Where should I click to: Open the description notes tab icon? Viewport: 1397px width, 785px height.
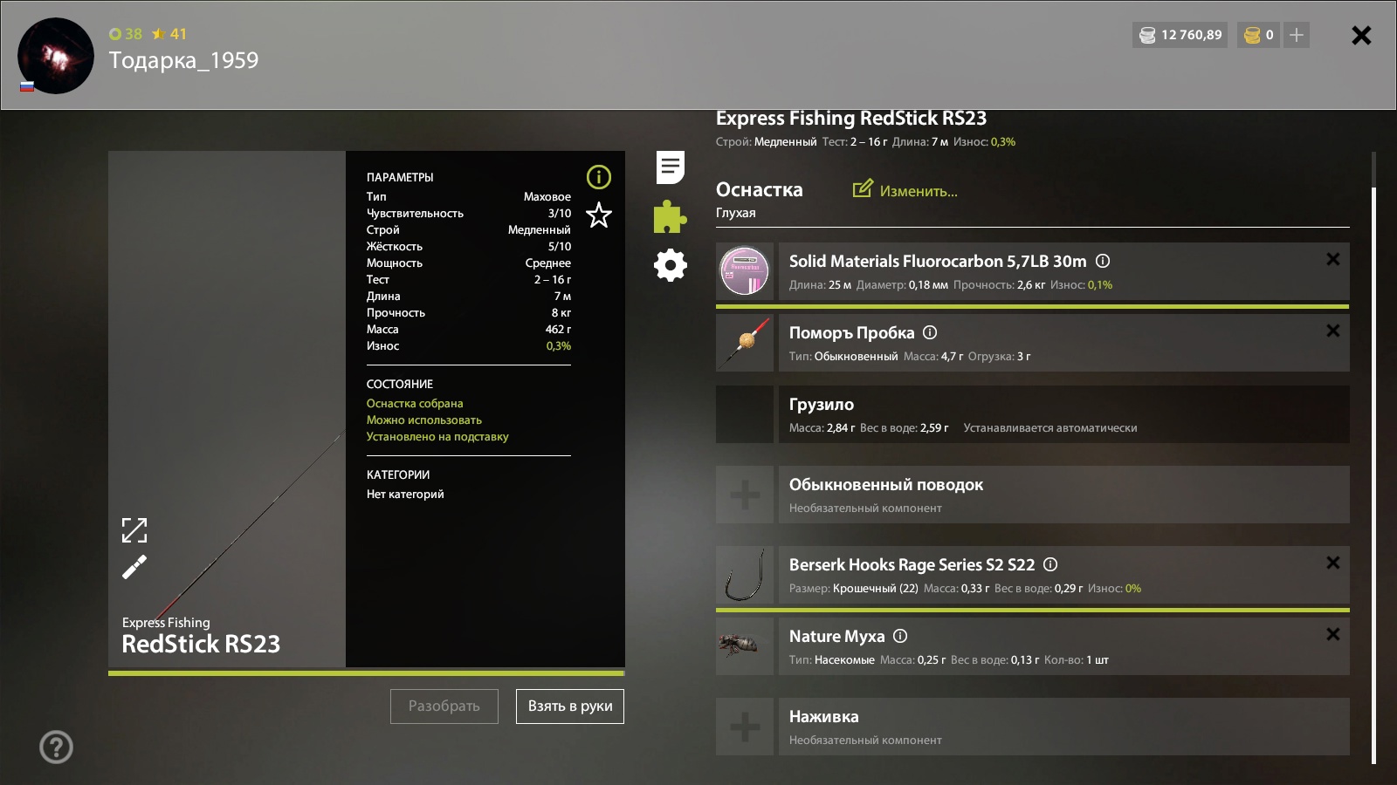670,167
